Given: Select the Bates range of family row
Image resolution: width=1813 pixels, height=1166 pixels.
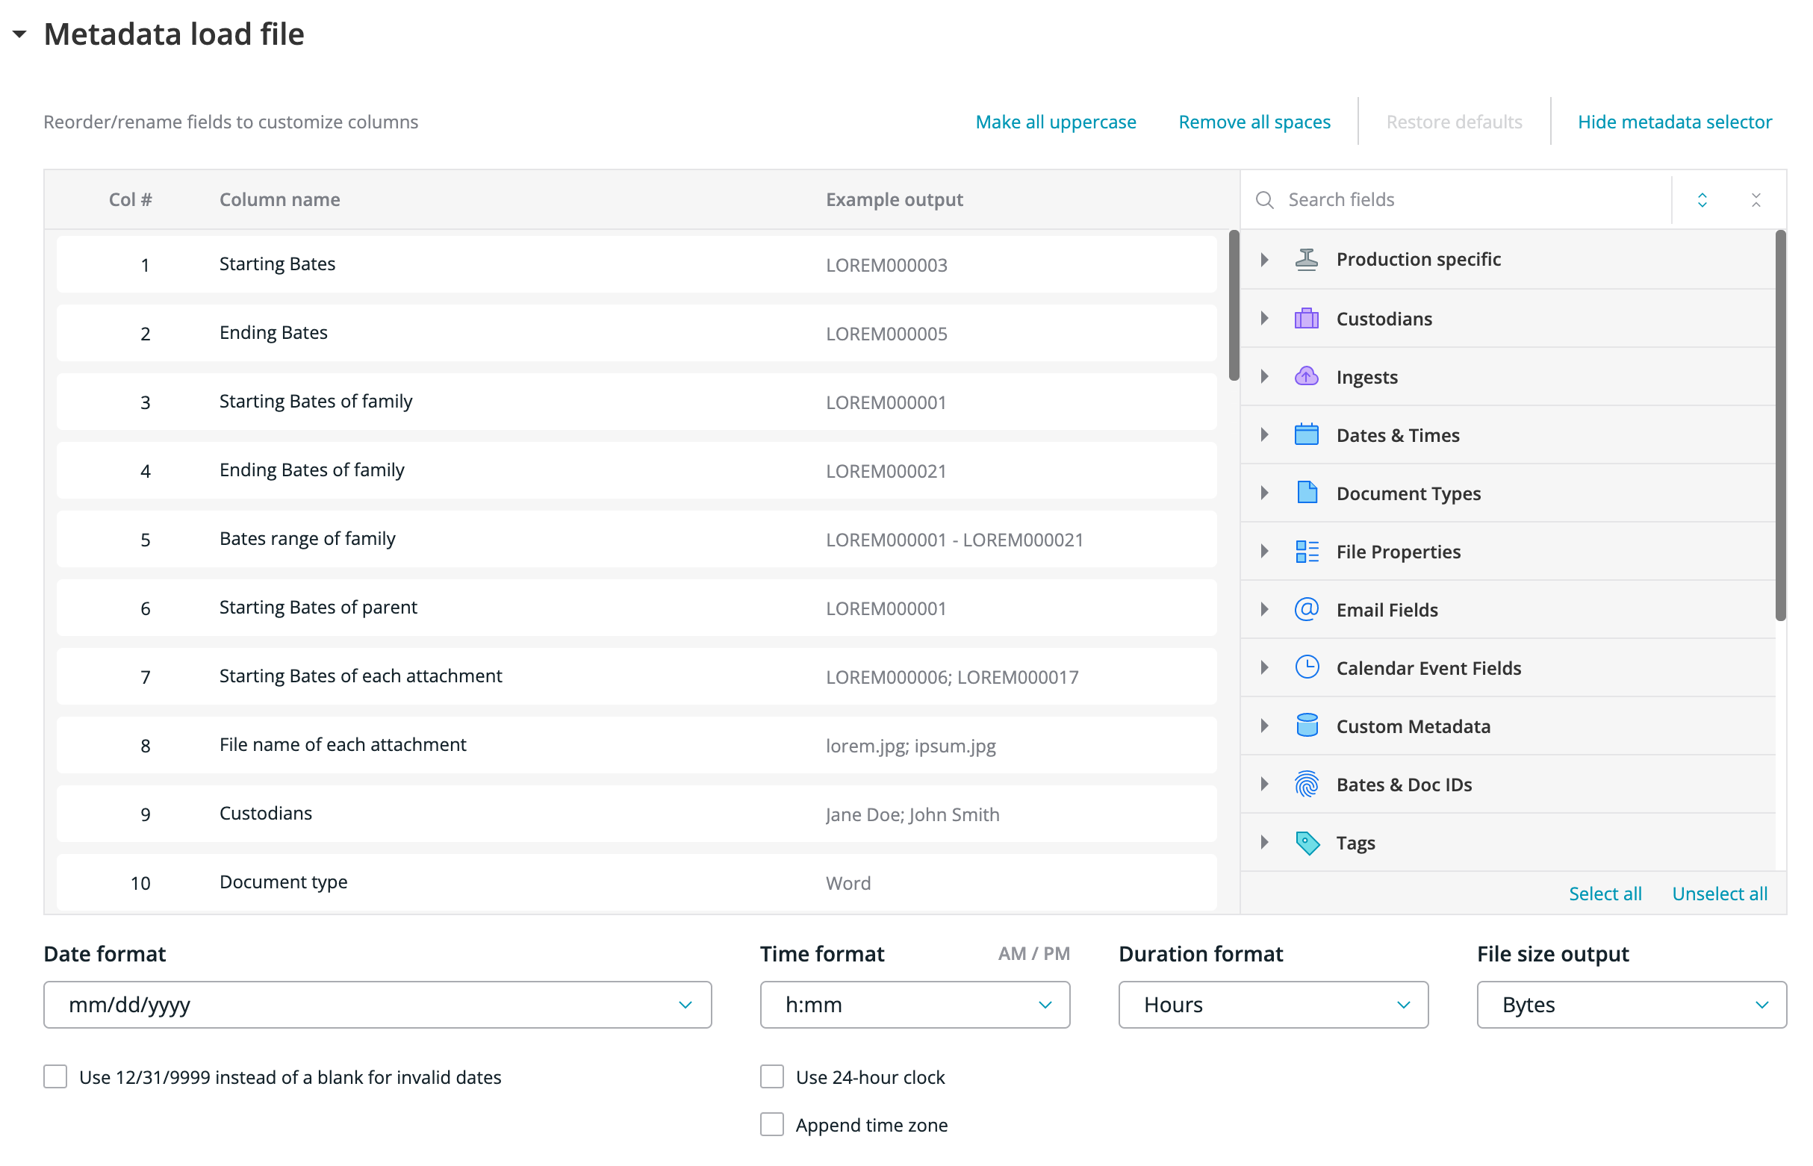Looking at the screenshot, I should pyautogui.click(x=636, y=539).
